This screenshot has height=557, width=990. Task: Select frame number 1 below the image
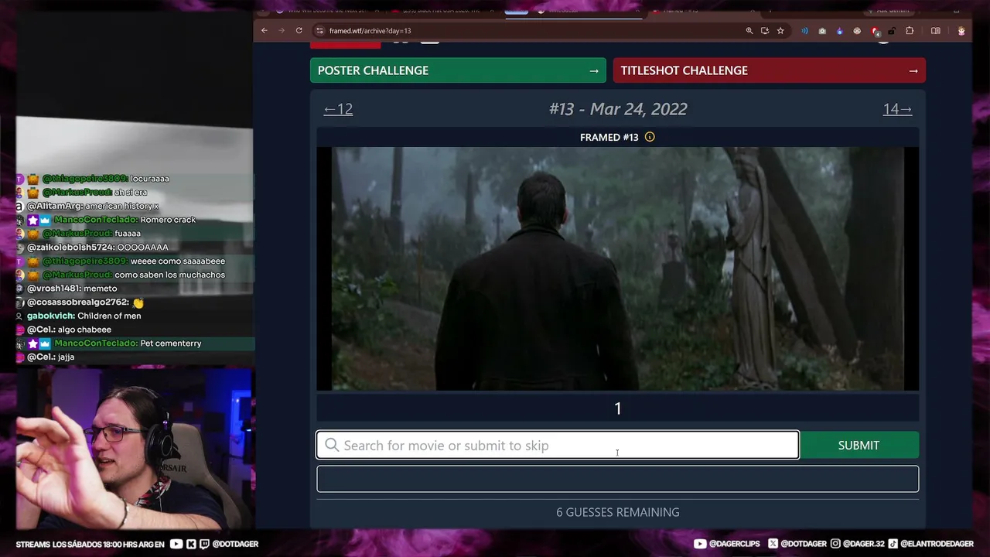[618, 408]
